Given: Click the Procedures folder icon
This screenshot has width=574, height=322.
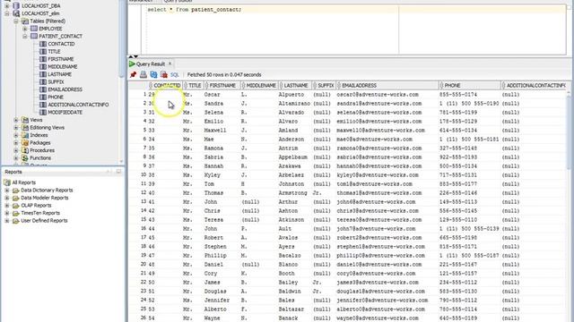Looking at the screenshot, I should click(25, 150).
